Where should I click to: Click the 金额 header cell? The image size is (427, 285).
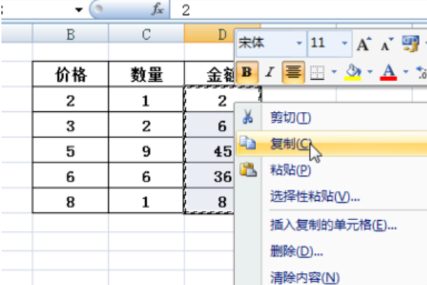pyautogui.click(x=209, y=74)
